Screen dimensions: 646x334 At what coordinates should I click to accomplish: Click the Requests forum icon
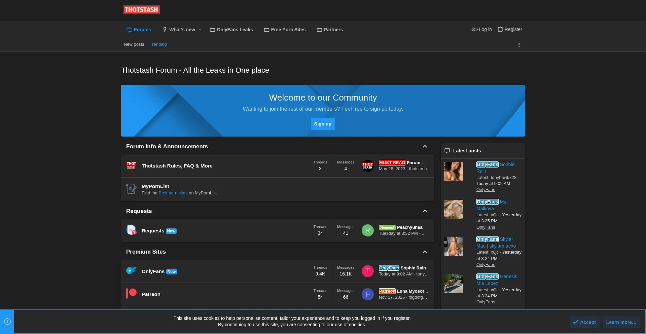pyautogui.click(x=131, y=230)
